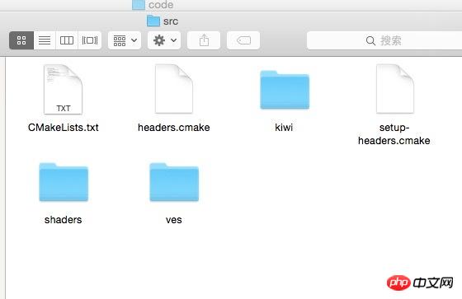Viewport: 462px width, 299px height.
Task: Switch to icon view mode
Action: (21, 40)
